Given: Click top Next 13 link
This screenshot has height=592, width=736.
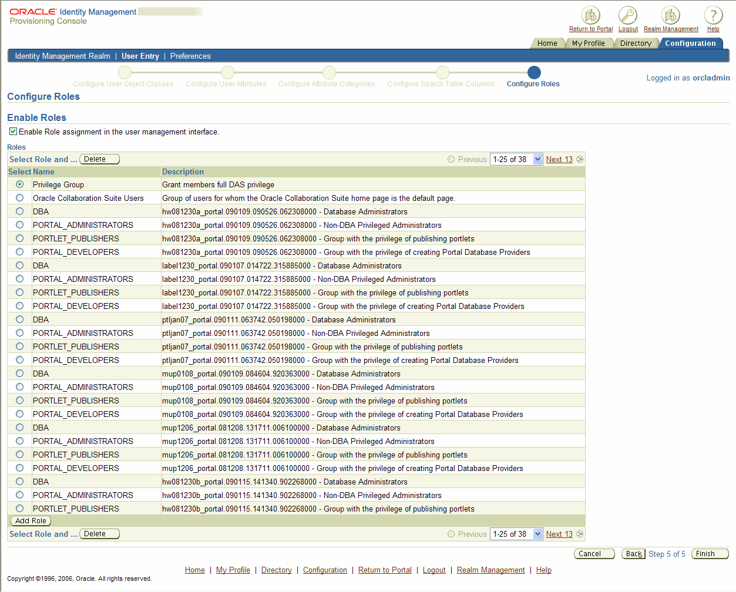Looking at the screenshot, I should [x=559, y=159].
